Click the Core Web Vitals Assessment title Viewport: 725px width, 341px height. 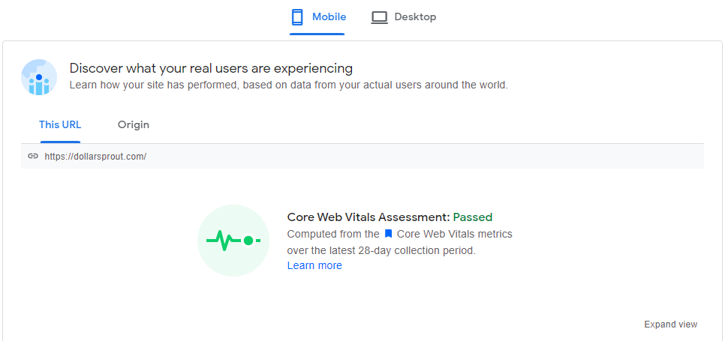(368, 217)
